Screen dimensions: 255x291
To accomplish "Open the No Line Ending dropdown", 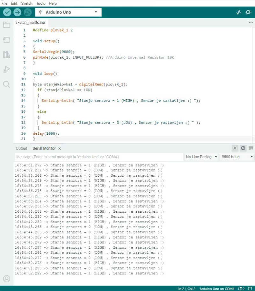I will [201, 157].
